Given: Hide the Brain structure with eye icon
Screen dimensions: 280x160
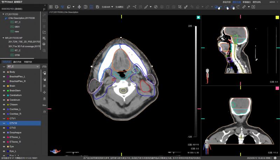Looking at the screenshot, I should coord(4,86).
